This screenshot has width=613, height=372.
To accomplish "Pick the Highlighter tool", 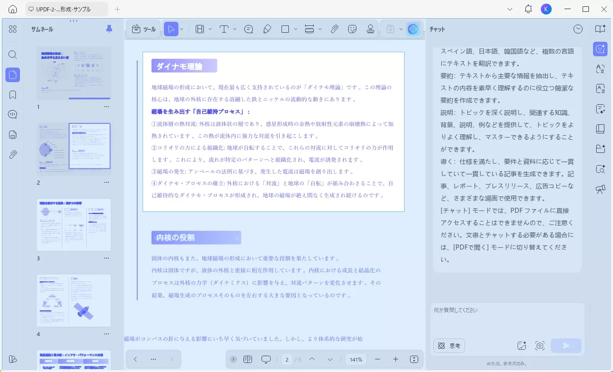I will 267,29.
